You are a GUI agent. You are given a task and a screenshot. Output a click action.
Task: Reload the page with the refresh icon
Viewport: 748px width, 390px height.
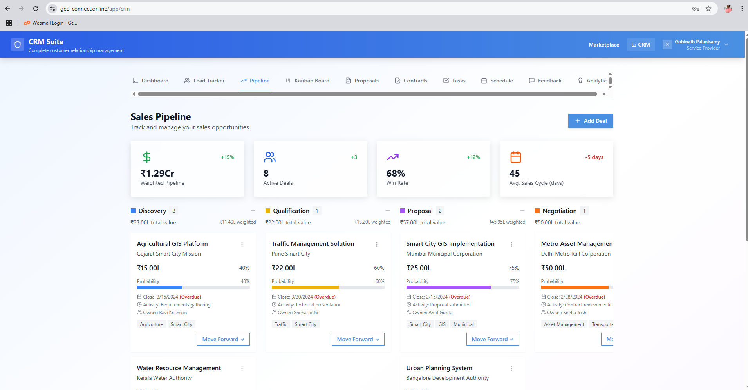36,9
